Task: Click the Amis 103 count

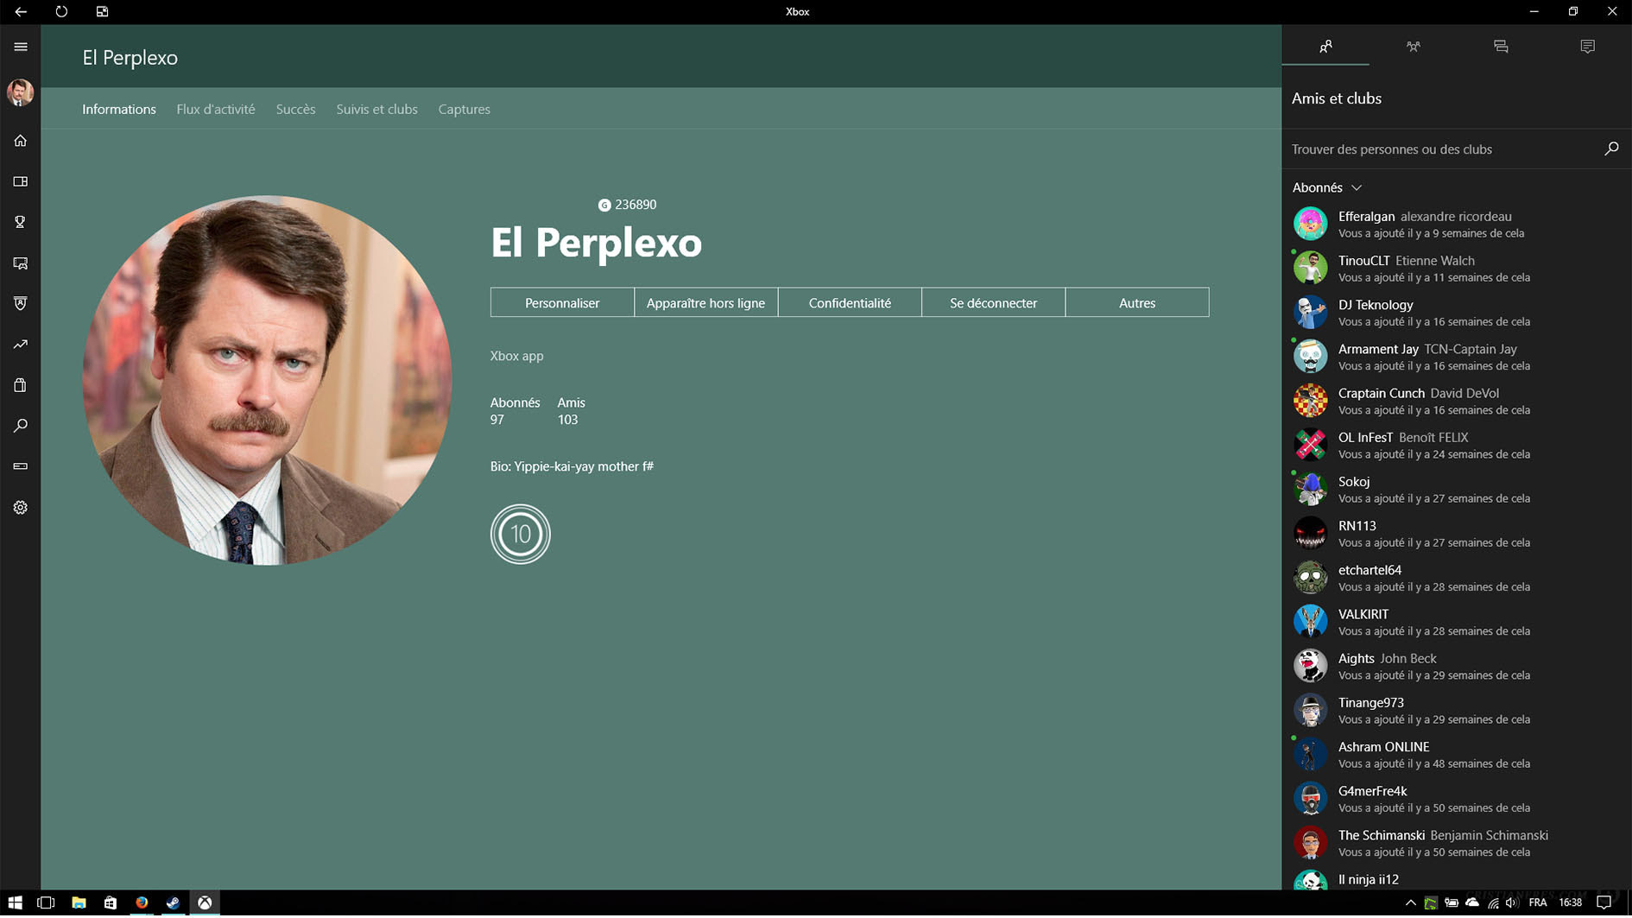Action: [571, 411]
